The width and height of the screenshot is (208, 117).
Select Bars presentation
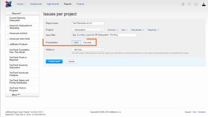coord(76,43)
